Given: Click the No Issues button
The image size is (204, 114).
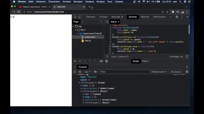Looking at the screenshot, I should (176, 72).
